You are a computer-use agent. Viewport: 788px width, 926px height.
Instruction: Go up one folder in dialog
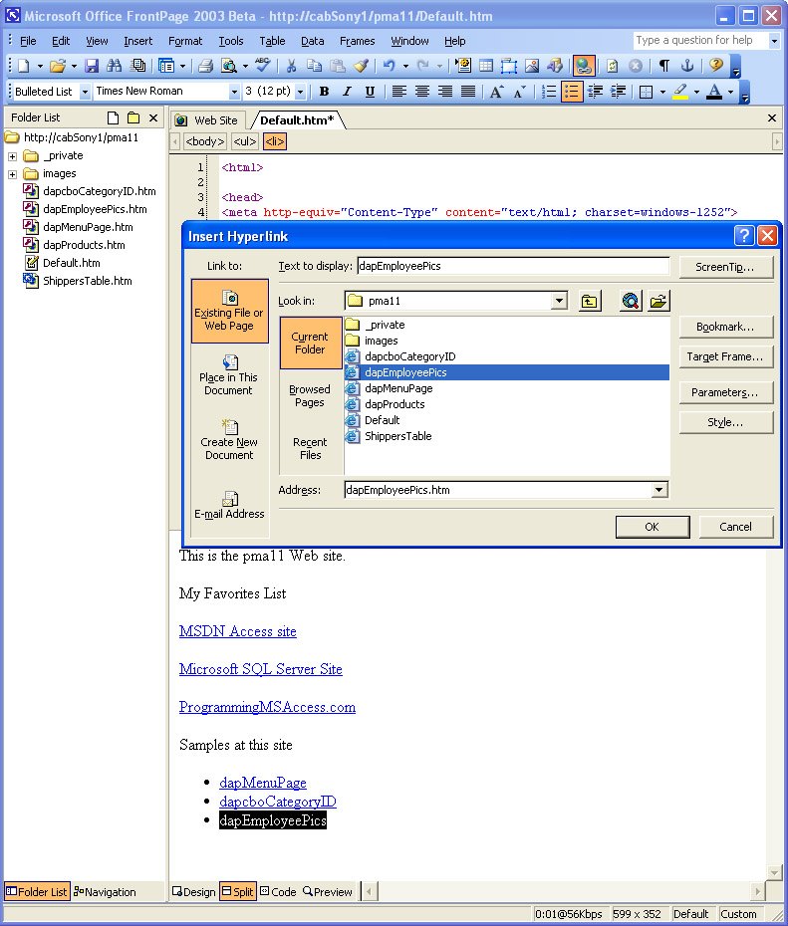point(590,301)
